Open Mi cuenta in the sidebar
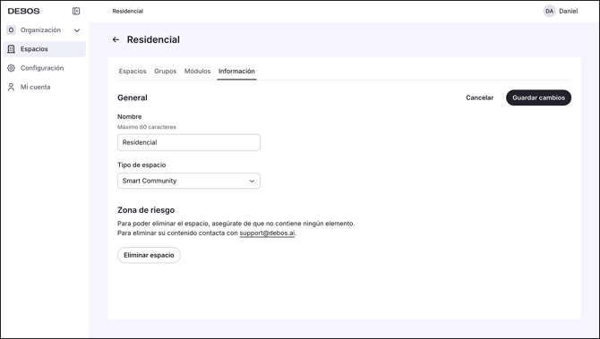Screen dimensions: 600x339 tap(45, 87)
